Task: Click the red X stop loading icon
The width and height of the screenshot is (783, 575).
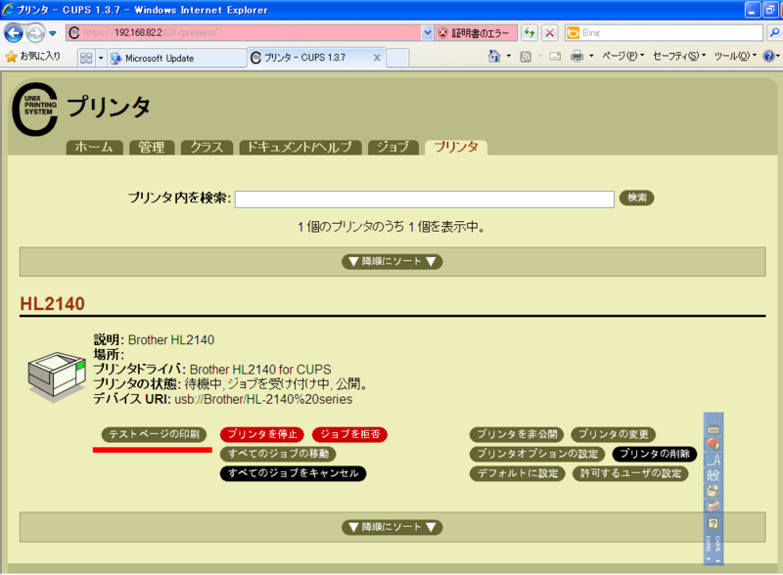Action: click(550, 33)
